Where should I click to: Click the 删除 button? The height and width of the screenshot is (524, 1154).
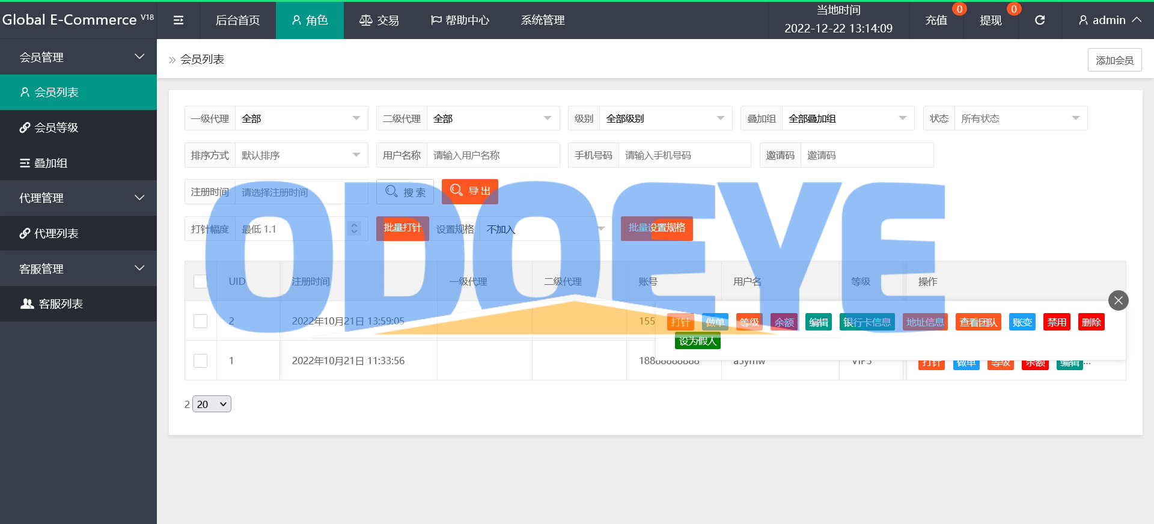coord(1091,322)
